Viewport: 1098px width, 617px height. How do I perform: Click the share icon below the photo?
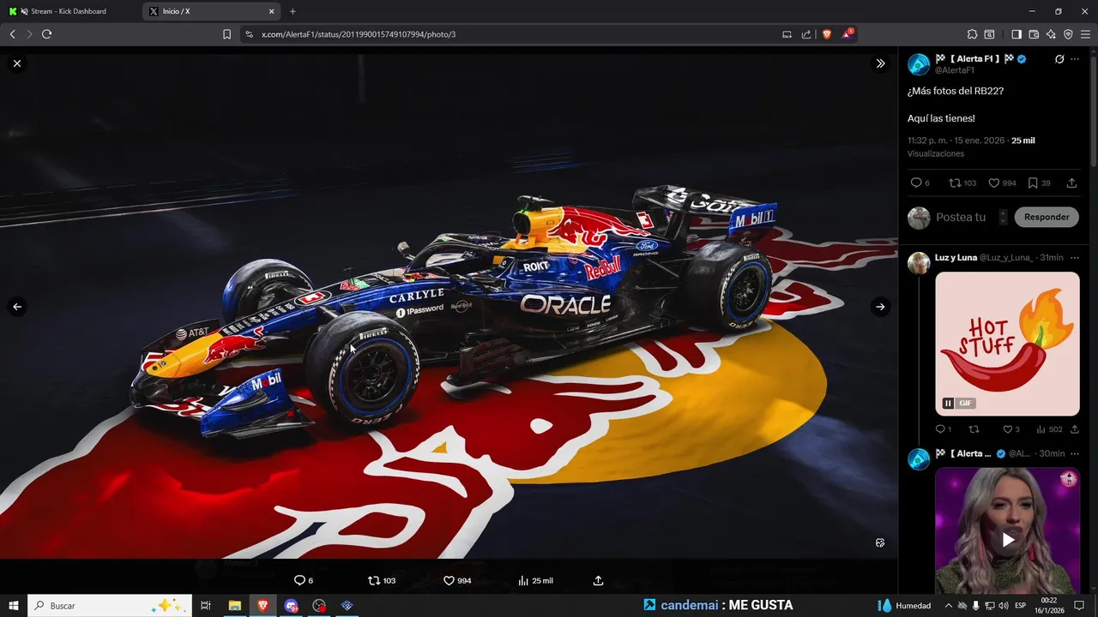pyautogui.click(x=598, y=580)
